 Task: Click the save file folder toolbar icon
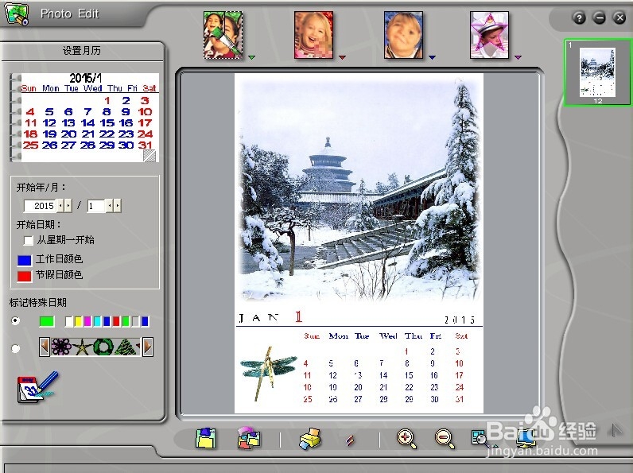click(206, 438)
